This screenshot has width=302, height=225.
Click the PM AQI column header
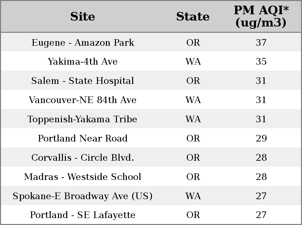261,17
